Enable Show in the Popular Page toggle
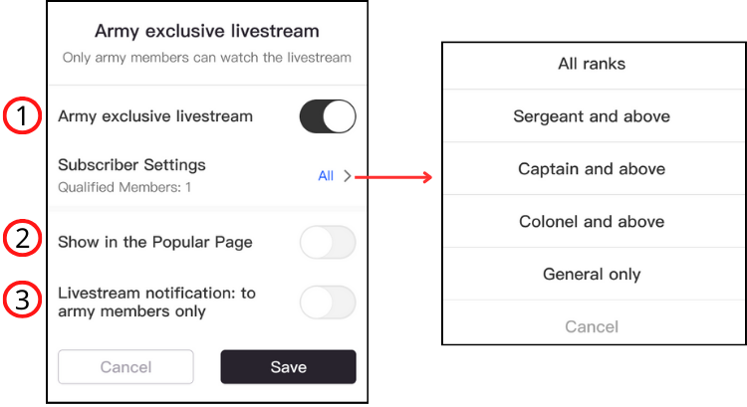 [x=328, y=242]
